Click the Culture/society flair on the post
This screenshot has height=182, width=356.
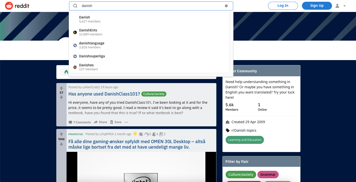pos(154,94)
